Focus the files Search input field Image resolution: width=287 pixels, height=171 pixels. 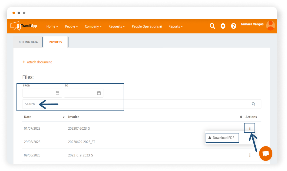135,104
